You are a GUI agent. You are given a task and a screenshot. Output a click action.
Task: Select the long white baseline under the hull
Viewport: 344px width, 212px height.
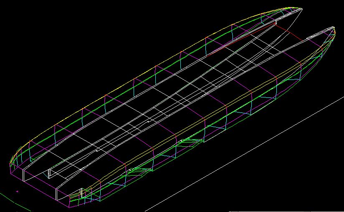244,154
